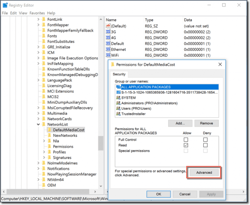Click the 4G DWORD value icon
This screenshot has width=250, height=205.
coord(108,37)
